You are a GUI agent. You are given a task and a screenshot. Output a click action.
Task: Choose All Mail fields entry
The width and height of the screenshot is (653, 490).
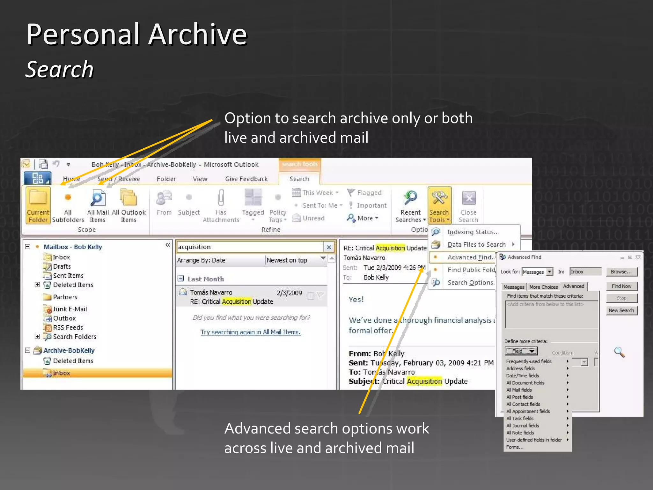(537, 390)
